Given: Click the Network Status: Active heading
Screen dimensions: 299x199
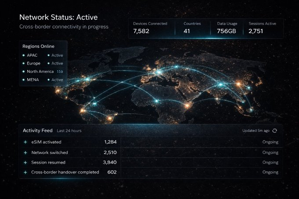Looking at the screenshot, I should [58, 17].
